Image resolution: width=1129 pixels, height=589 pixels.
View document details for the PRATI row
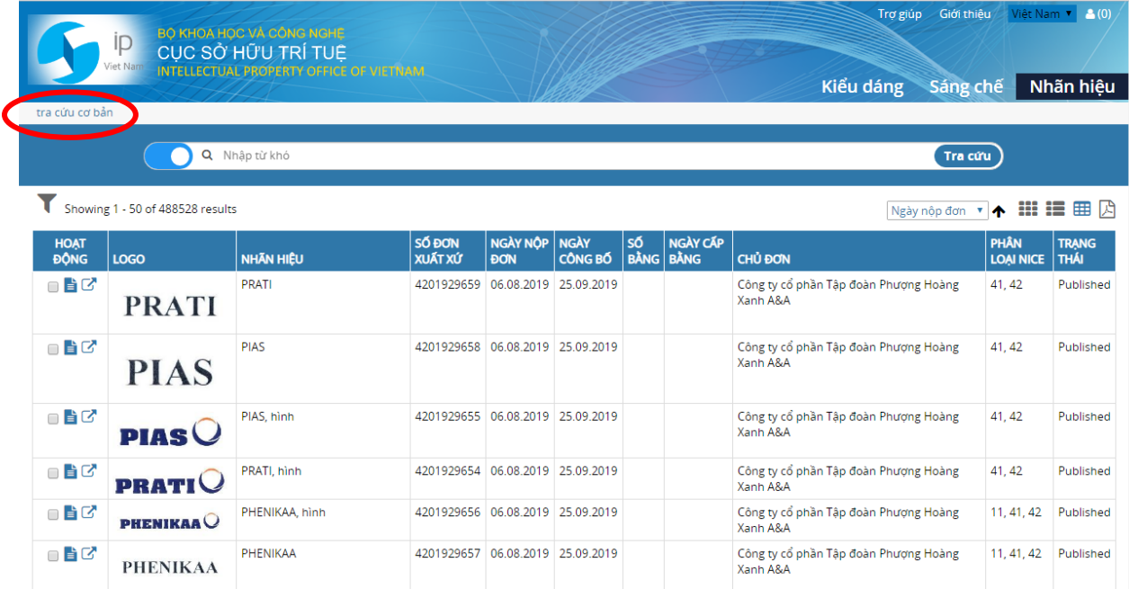[70, 285]
